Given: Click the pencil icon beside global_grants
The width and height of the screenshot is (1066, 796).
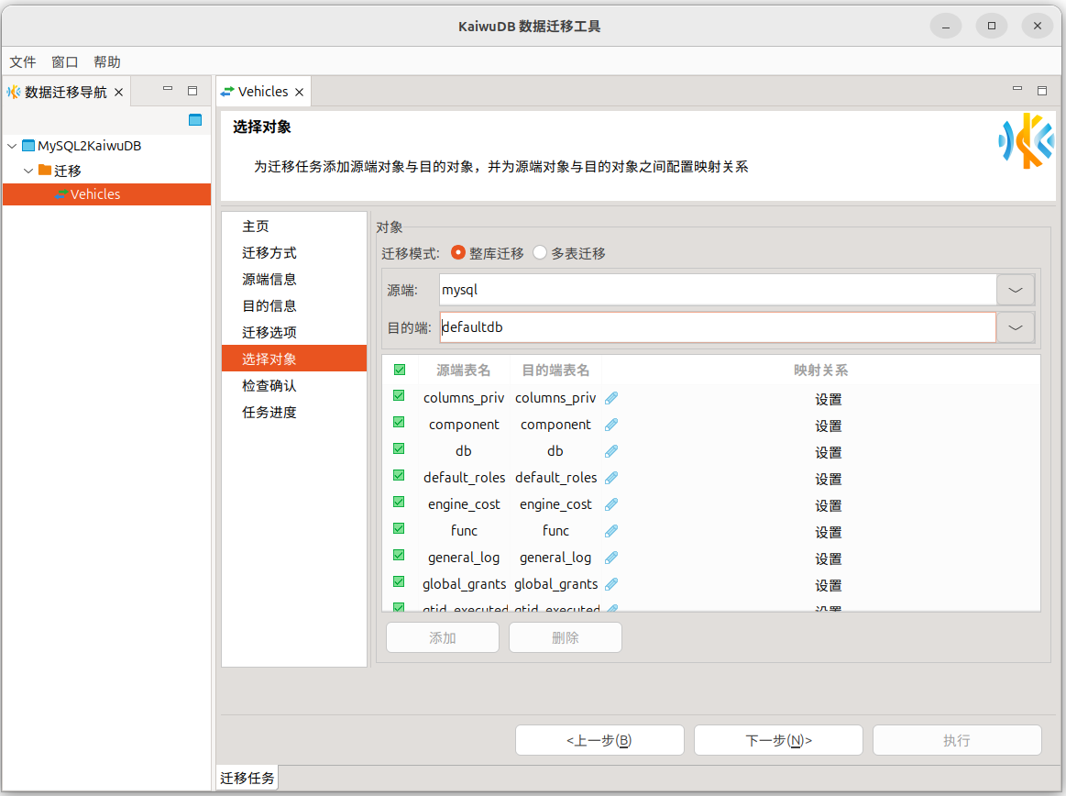Looking at the screenshot, I should [x=611, y=584].
